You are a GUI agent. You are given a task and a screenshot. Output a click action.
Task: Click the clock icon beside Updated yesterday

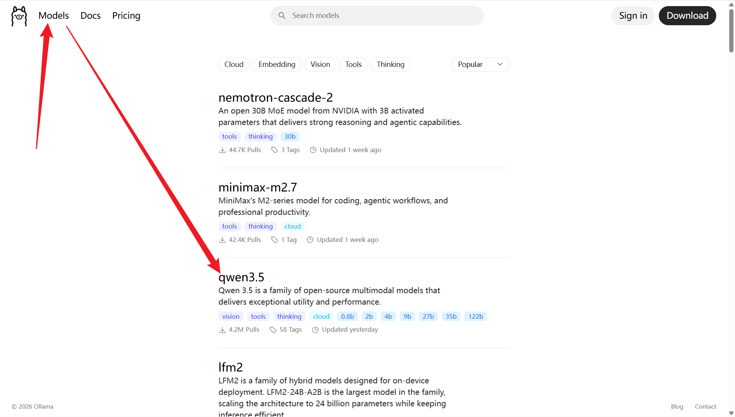(x=315, y=329)
